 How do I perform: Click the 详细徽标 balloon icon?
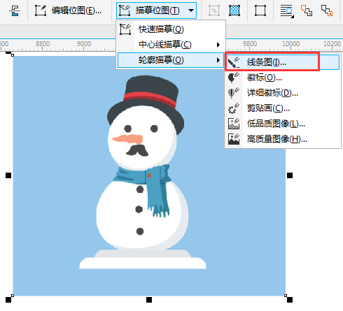(234, 93)
